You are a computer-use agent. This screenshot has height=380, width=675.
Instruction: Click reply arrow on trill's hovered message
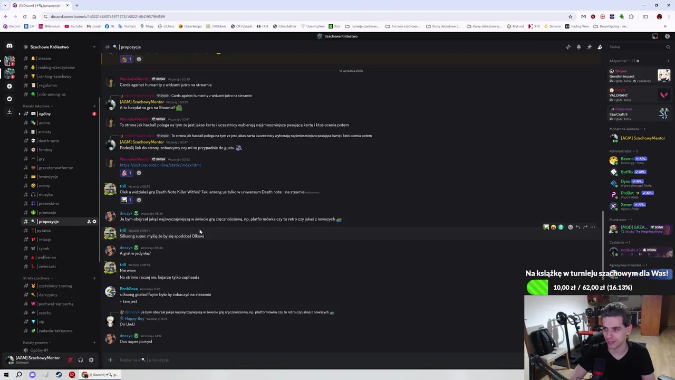577,227
